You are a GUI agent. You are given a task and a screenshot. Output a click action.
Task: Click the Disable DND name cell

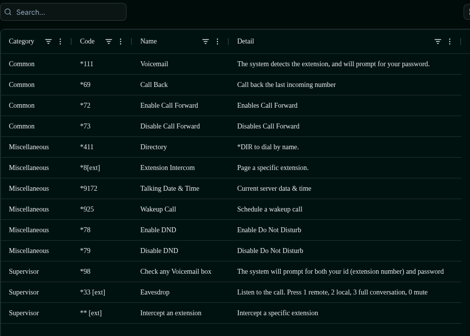coord(159,251)
